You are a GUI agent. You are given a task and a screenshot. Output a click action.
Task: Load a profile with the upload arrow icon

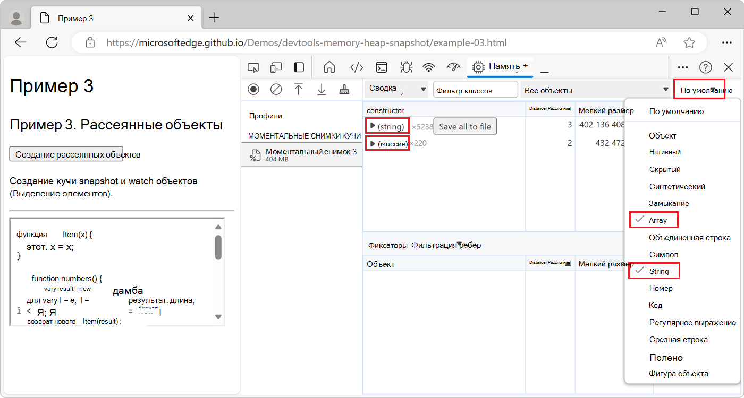point(299,89)
